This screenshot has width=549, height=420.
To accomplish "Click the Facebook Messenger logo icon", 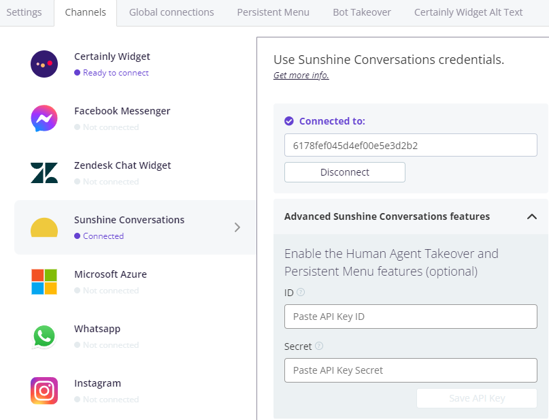I will pos(44,118).
